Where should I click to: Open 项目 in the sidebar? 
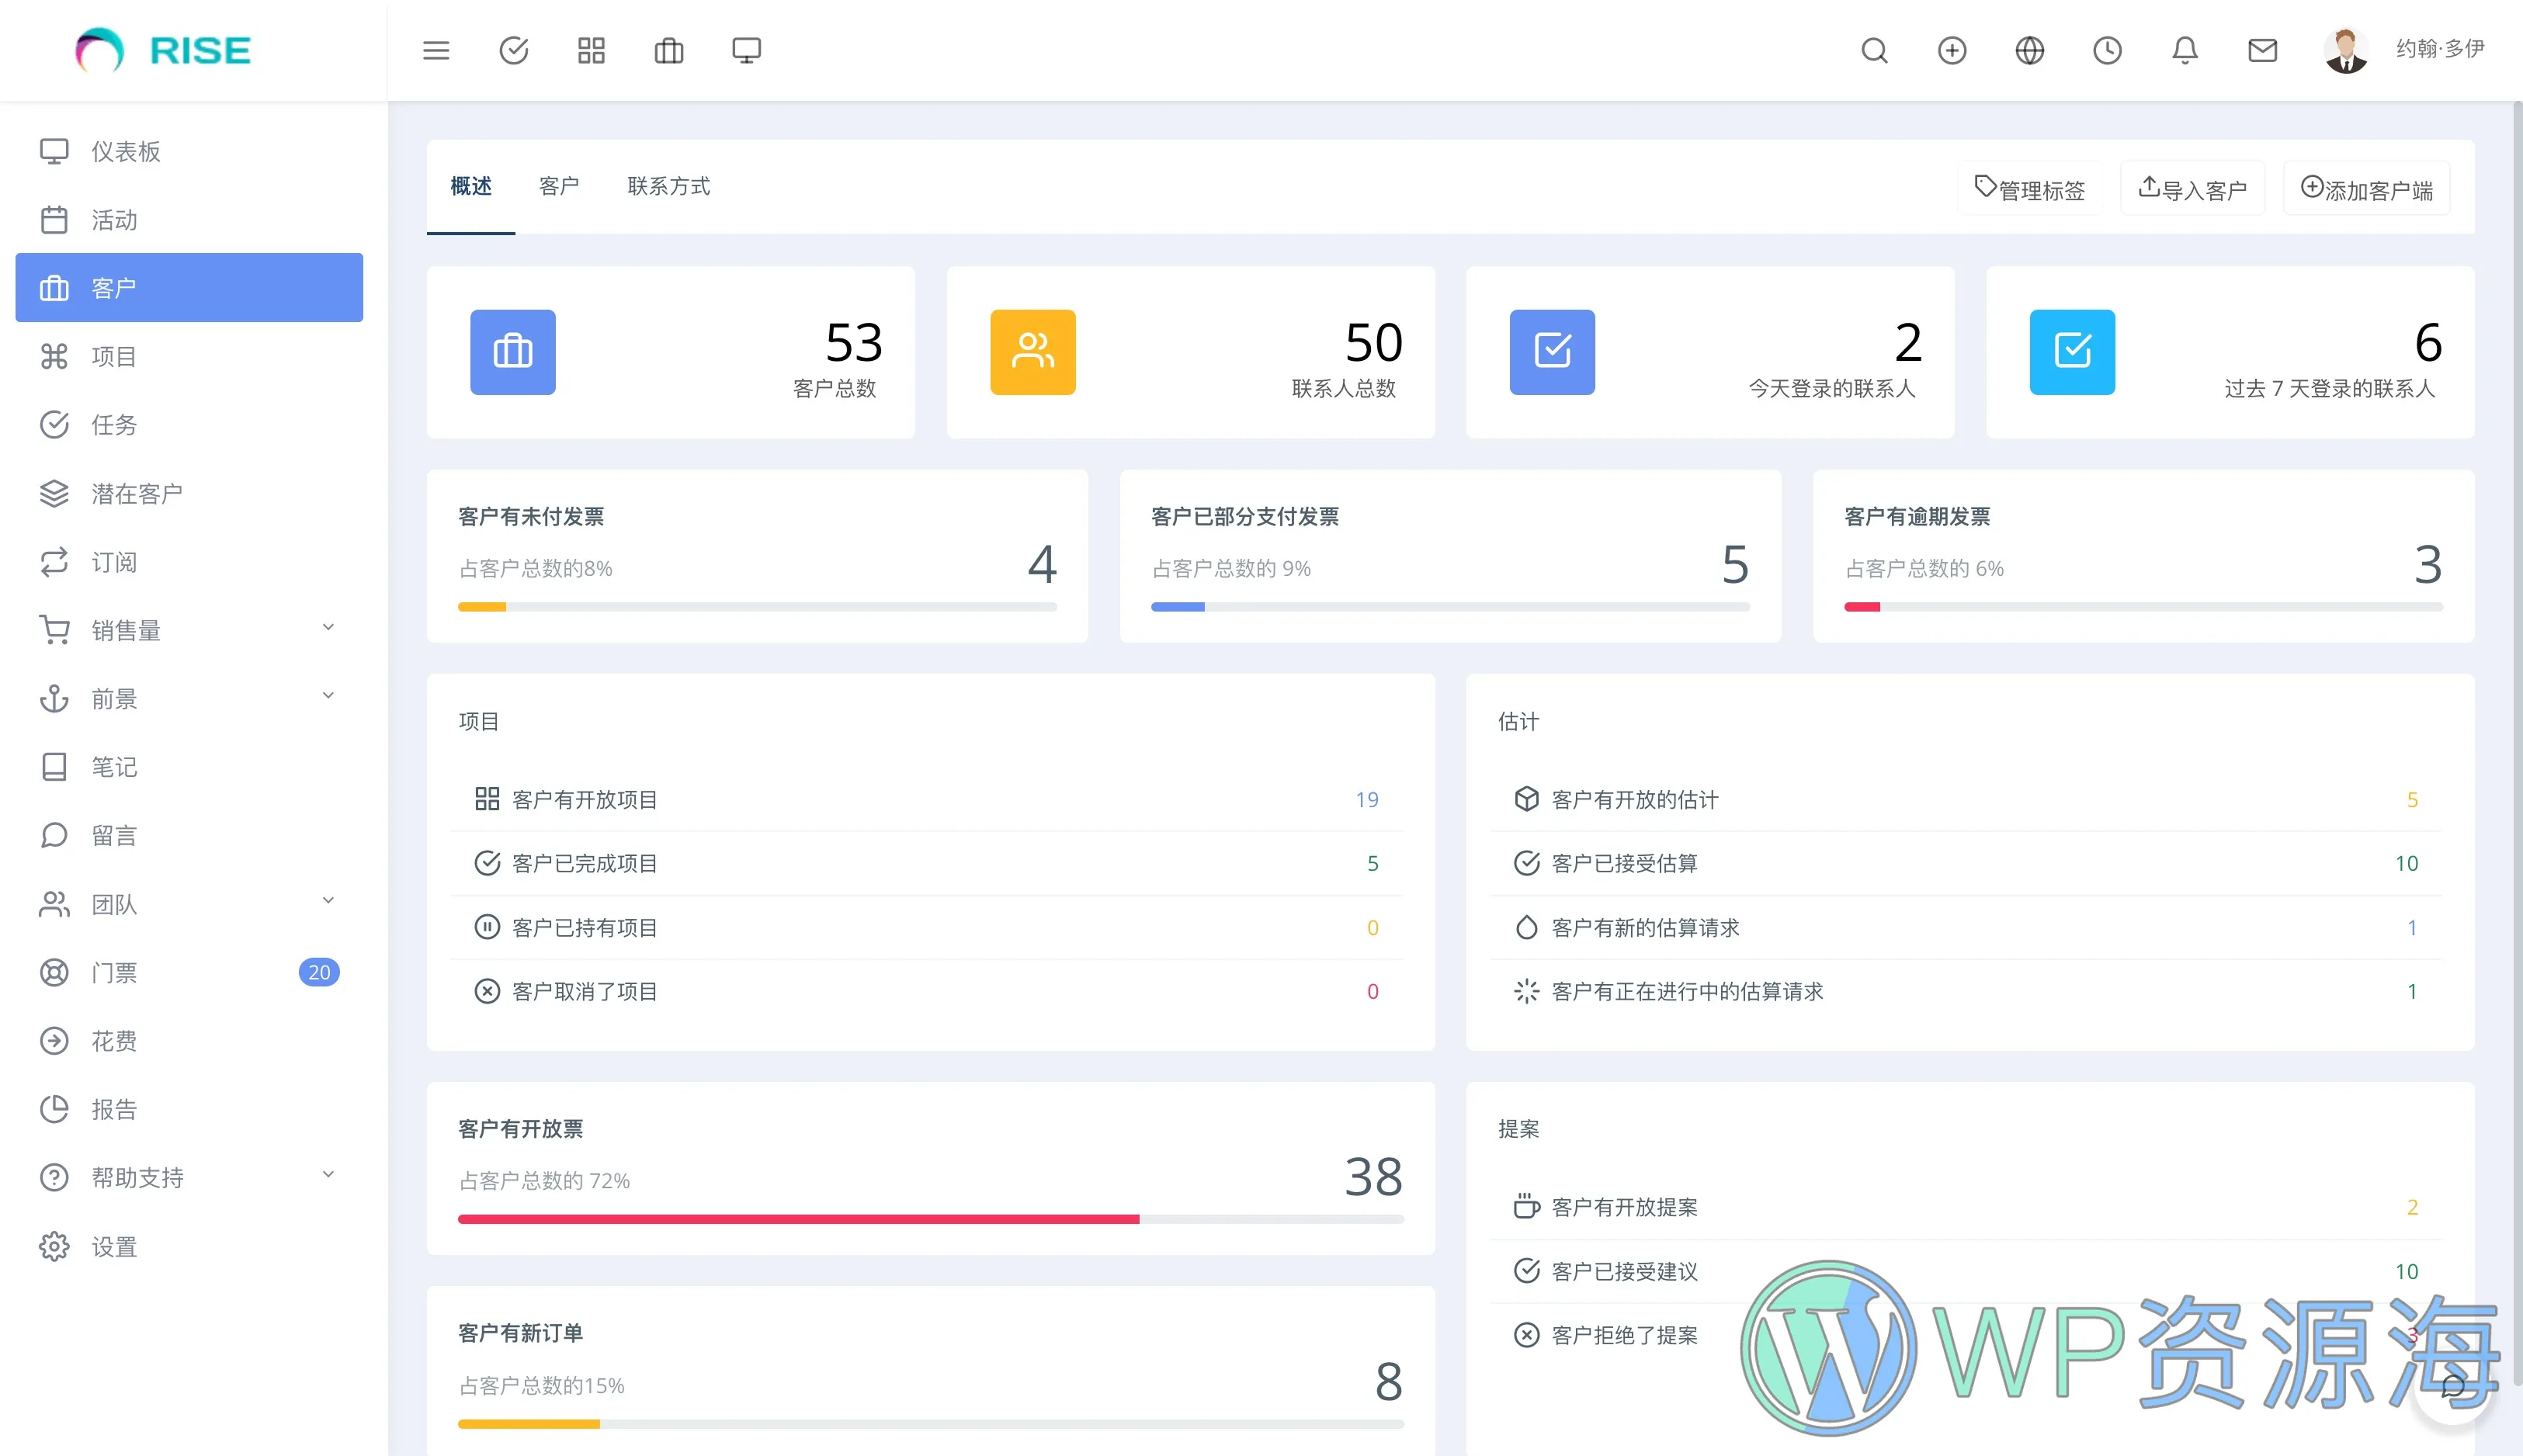189,356
